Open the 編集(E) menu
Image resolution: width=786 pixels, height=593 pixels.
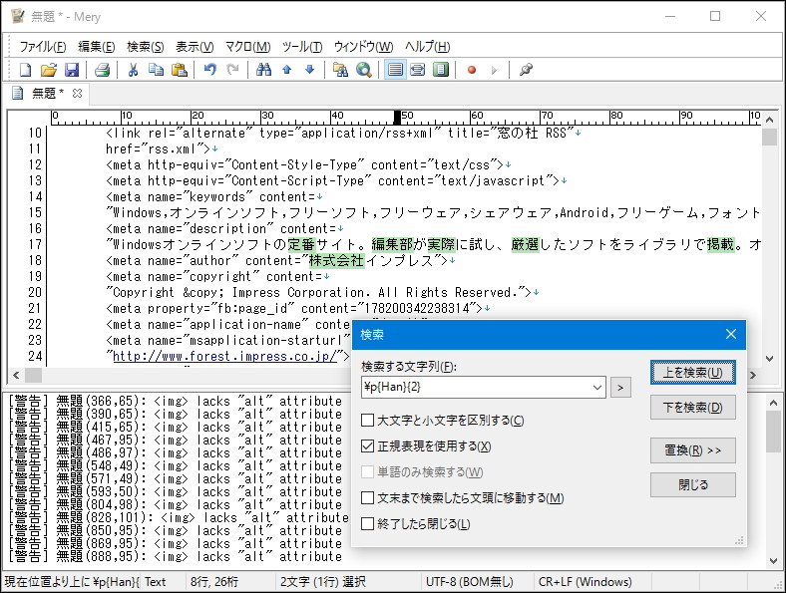point(96,47)
